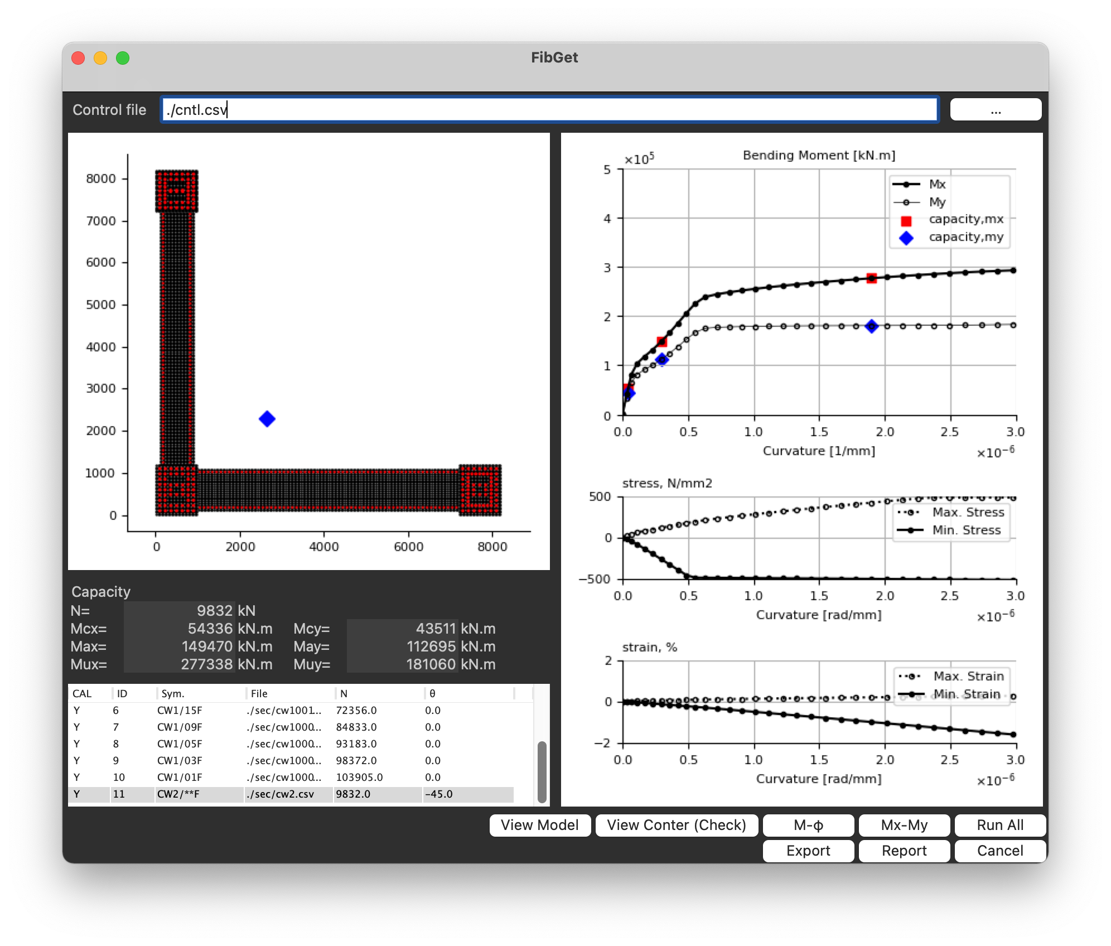The width and height of the screenshot is (1111, 946).
Task: Click the View Model button
Action: [539, 825]
